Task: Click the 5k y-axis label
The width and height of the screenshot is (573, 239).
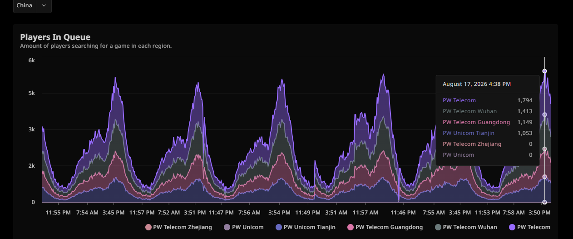Action: (x=32, y=93)
